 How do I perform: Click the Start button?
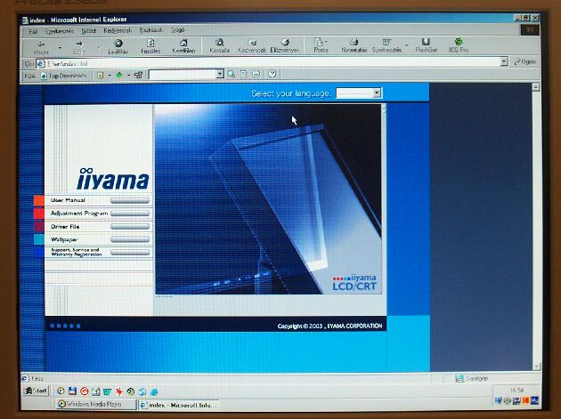pos(35,391)
